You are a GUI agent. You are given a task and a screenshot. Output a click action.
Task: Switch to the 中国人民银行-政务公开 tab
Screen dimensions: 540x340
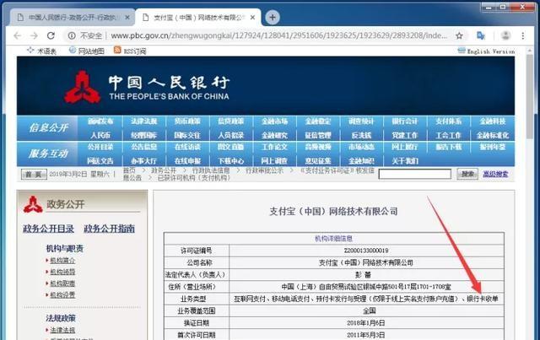73,17
